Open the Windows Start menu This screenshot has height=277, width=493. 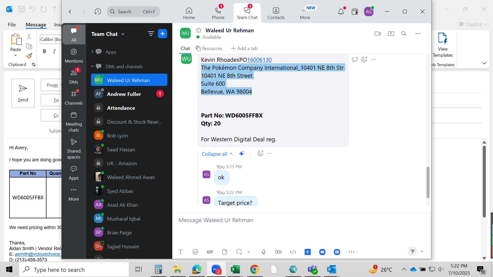9,270
